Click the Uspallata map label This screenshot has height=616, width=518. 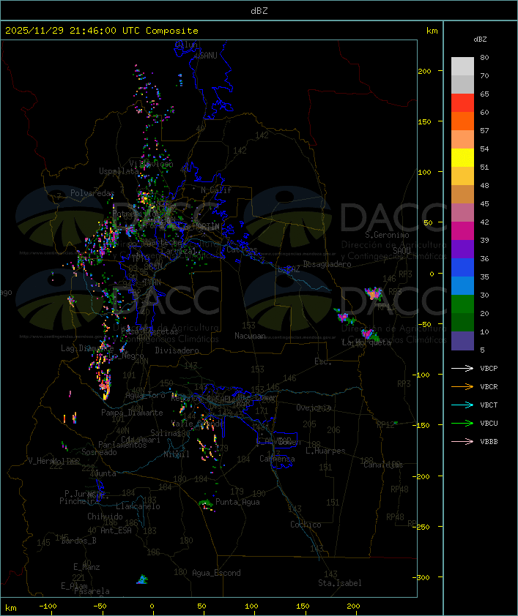(x=119, y=171)
